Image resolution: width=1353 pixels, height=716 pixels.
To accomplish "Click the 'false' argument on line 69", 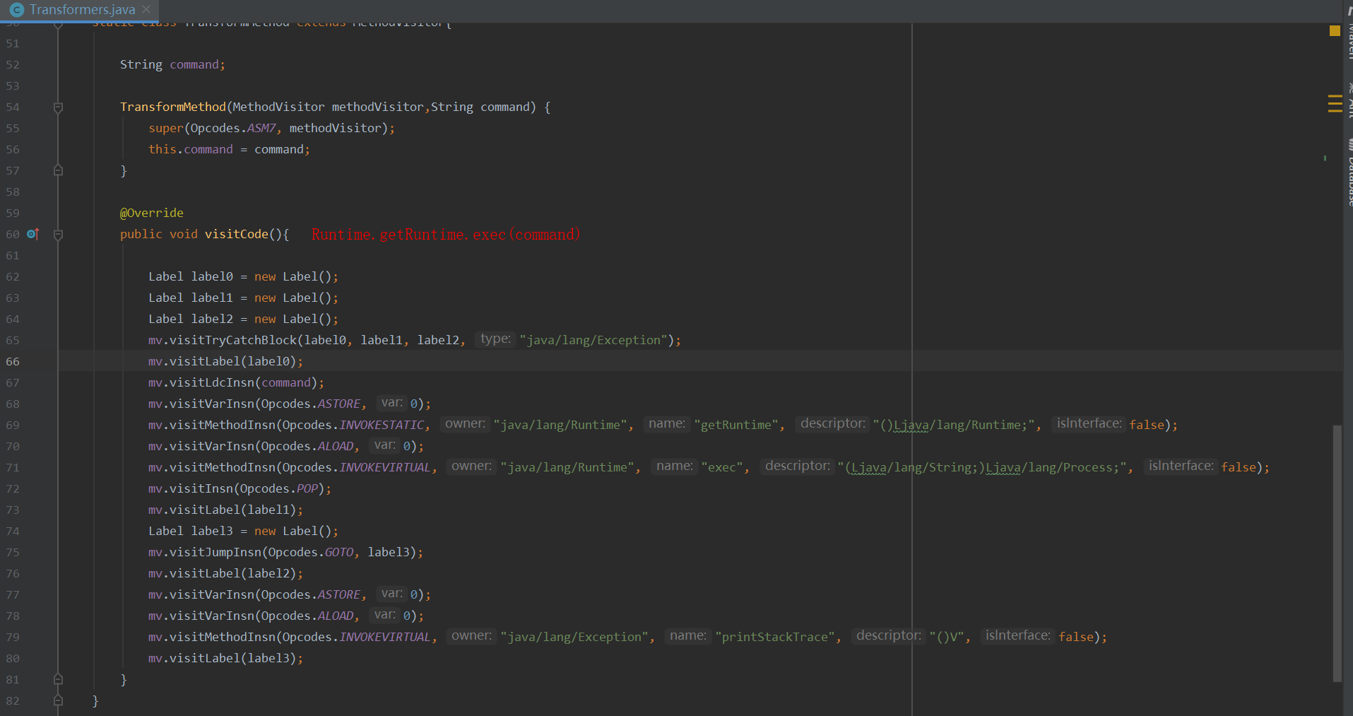I will (1147, 425).
